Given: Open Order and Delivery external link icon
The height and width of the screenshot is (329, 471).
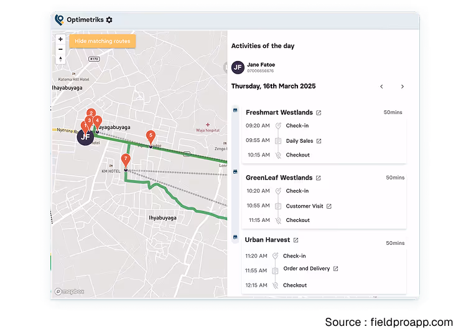Looking at the screenshot, I should 336,269.
